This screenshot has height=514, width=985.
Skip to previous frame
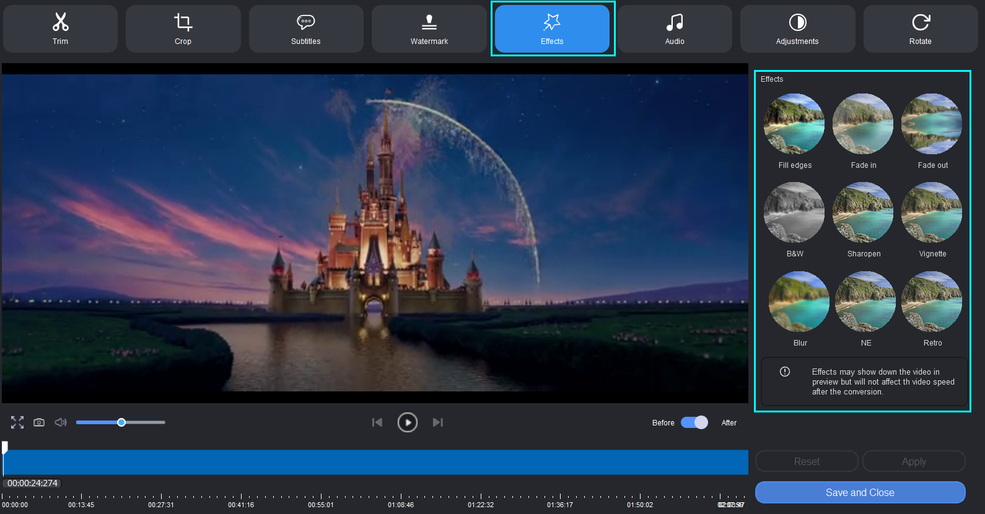[x=377, y=422]
